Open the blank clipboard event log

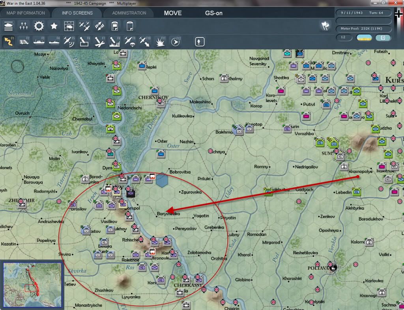tap(130, 26)
